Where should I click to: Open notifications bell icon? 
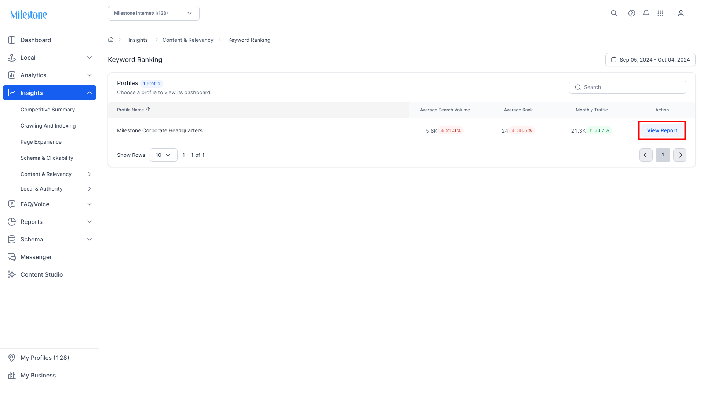[646, 13]
